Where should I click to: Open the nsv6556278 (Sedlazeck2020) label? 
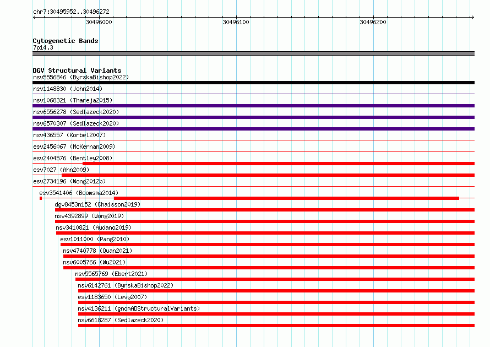tap(76, 112)
